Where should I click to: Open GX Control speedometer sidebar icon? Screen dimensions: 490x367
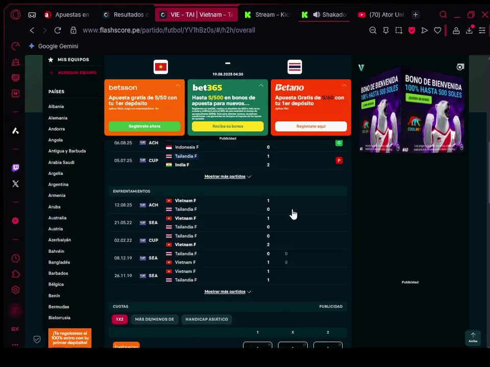[x=15, y=46]
